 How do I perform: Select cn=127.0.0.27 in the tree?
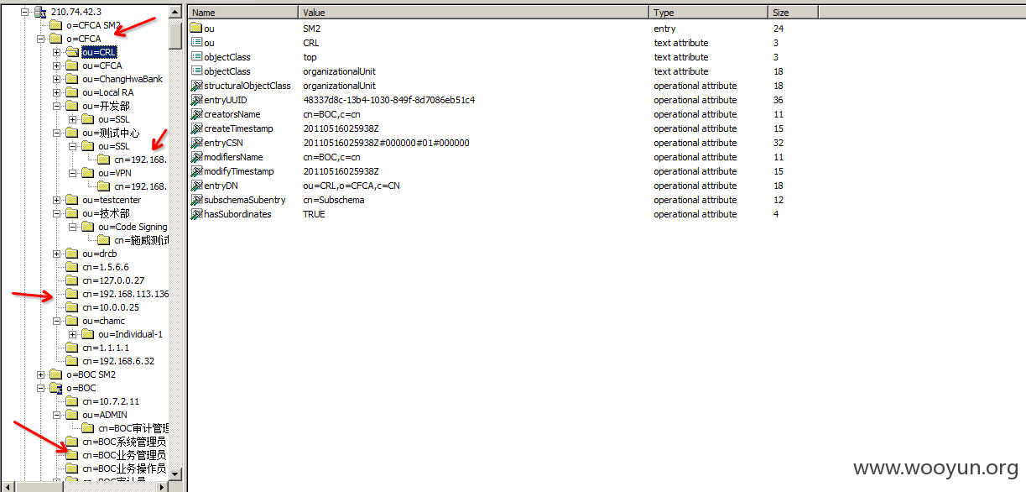click(x=112, y=280)
